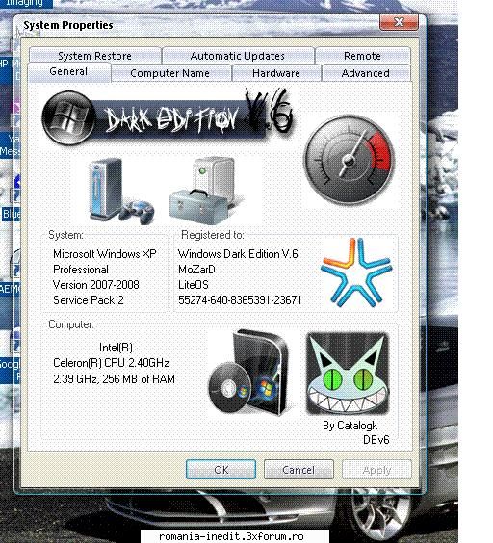Click the Version 2007-2008 text
This screenshot has width=493, height=543.
click(x=96, y=285)
